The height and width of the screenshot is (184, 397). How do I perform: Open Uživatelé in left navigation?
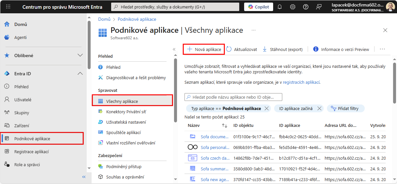coord(23,100)
